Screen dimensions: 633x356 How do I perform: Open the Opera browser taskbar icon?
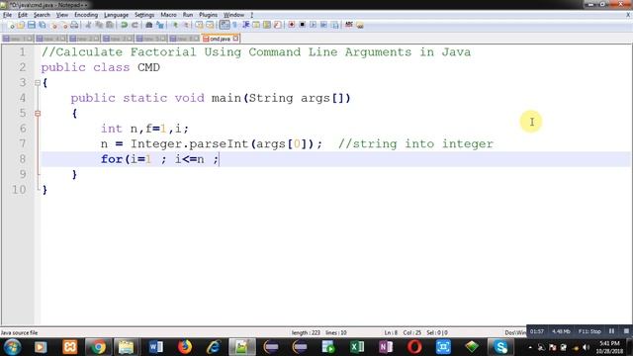[414, 347]
